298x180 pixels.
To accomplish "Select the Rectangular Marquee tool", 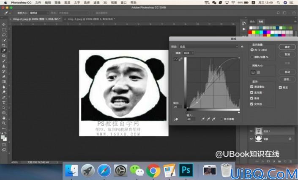I will pyautogui.click(x=4, y=30).
